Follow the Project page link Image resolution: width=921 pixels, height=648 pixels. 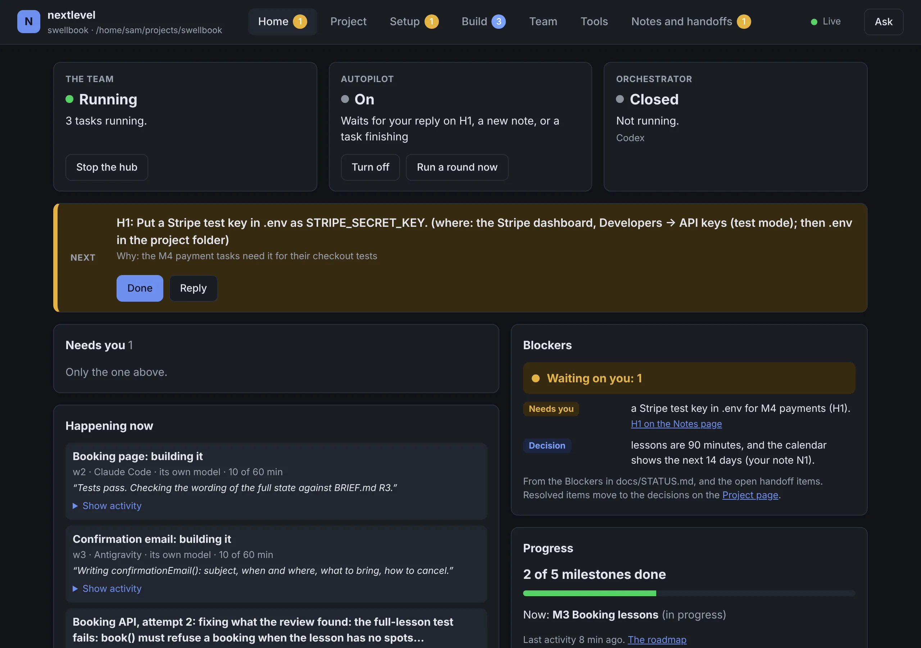tap(750, 495)
